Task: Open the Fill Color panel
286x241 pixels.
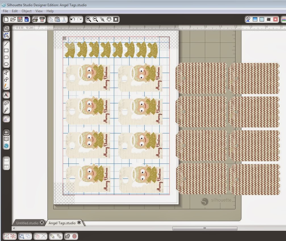Action: pos(248,19)
